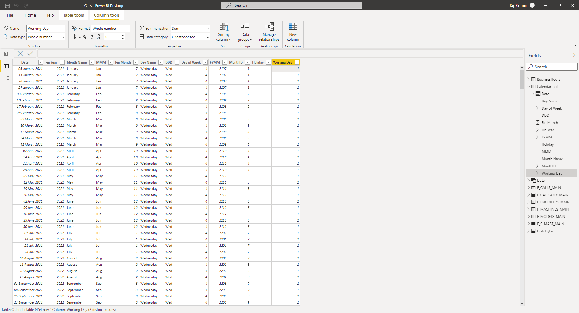Viewport: 579px width, 313px height.
Task: Click the Fields search box
Action: coord(552,67)
